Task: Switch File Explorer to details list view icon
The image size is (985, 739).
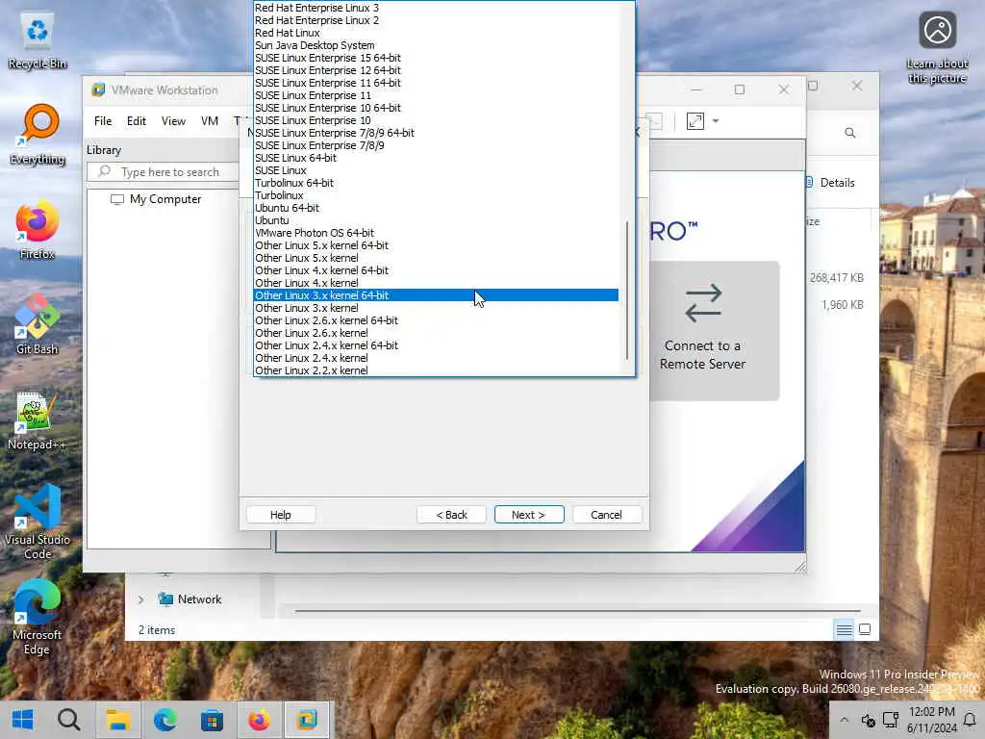Action: click(844, 629)
